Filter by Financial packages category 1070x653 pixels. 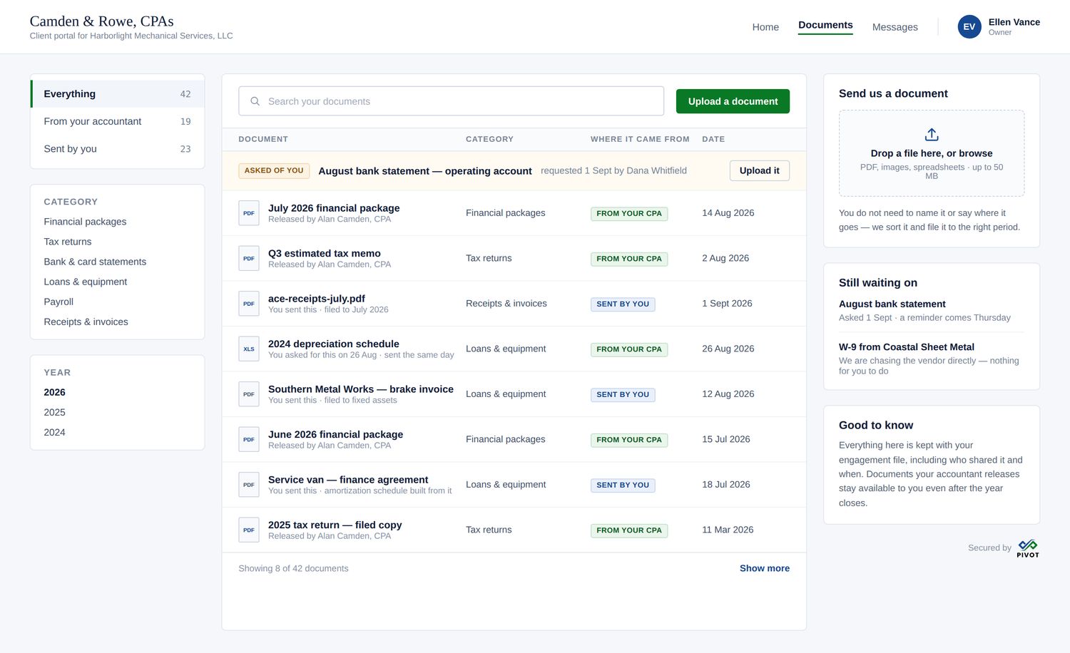[85, 222]
